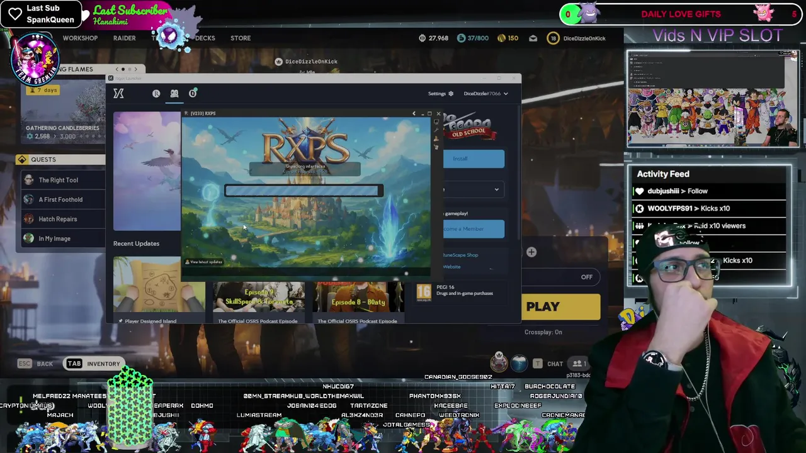Click the RXPS loading progress bar
Viewport: 806px width, 453px height.
(x=304, y=190)
